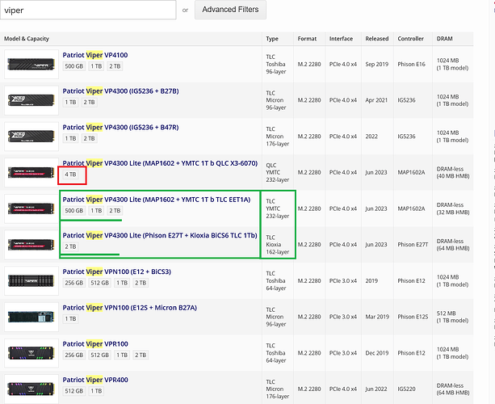
Task: Select 2 TB capacity of Viper VPR100
Action: pos(141,355)
